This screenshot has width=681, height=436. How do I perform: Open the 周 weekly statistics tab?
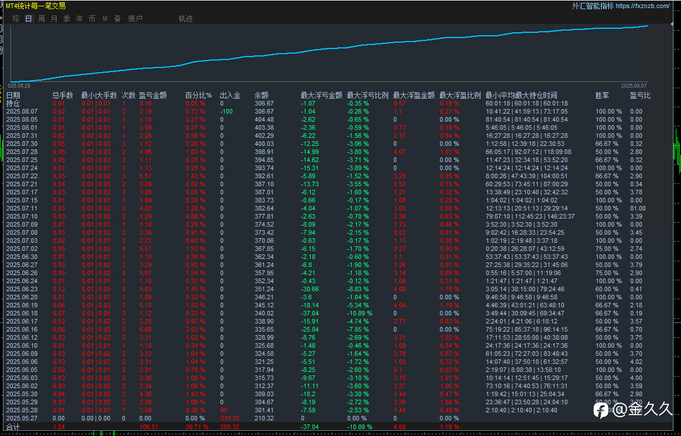coord(42,18)
